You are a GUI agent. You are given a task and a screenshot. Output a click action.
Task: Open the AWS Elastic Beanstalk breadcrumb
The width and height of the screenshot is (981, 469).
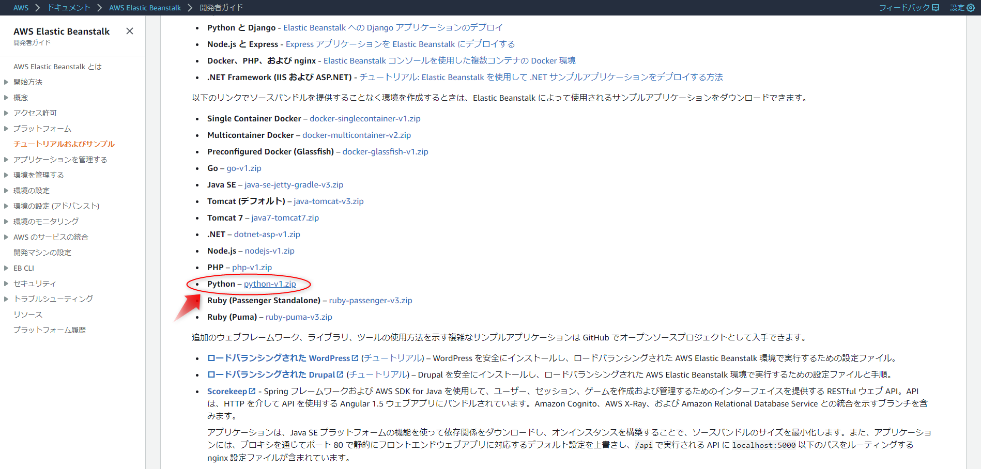pos(145,8)
